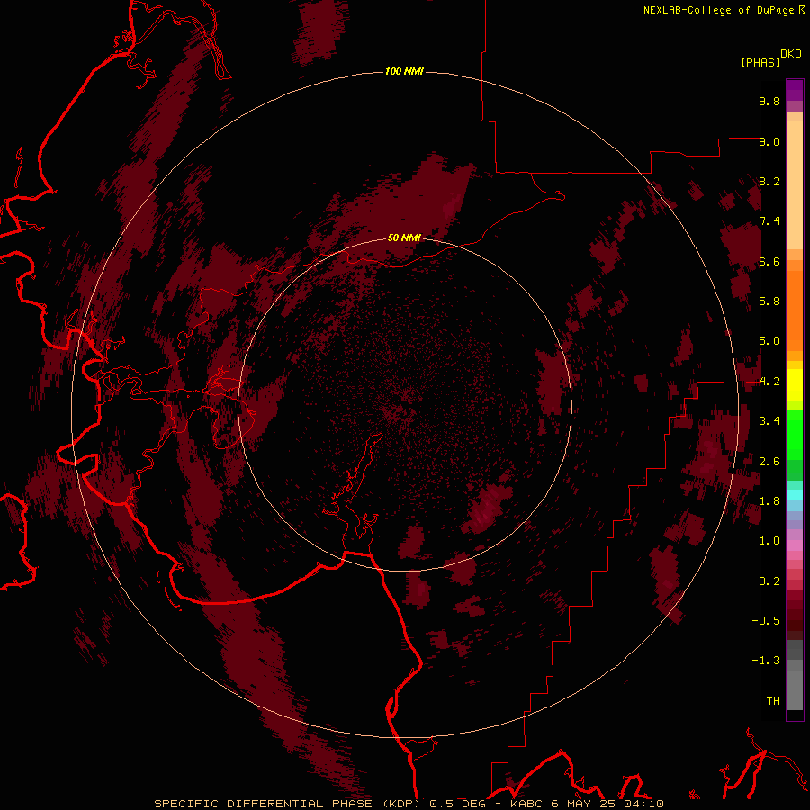Image resolution: width=810 pixels, height=810 pixels.
Task: Click the yellow segment of the color bar
Action: click(x=795, y=385)
